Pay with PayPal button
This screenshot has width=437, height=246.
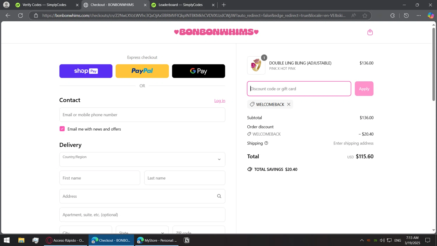point(142,71)
